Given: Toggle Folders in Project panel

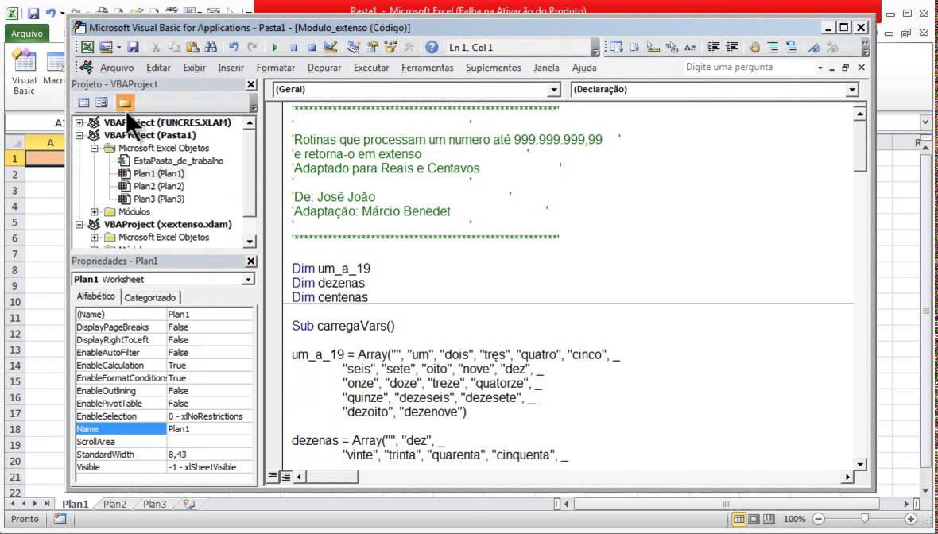Looking at the screenshot, I should tap(125, 103).
